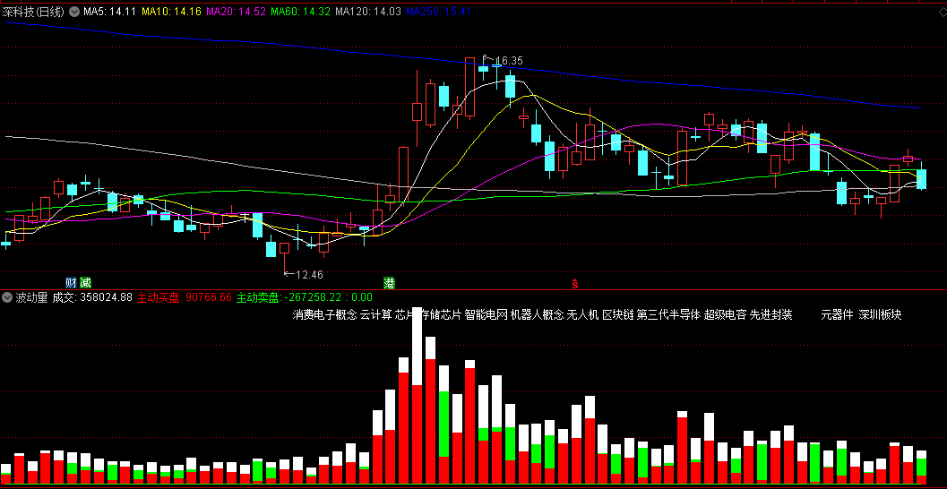Open the 机器人概念 concept tag
947x489 pixels.
tap(537, 314)
